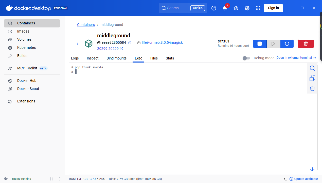Open llfei/crmeb:8.0.5-imagick image link
This screenshot has width=322, height=183.
pos(162,42)
